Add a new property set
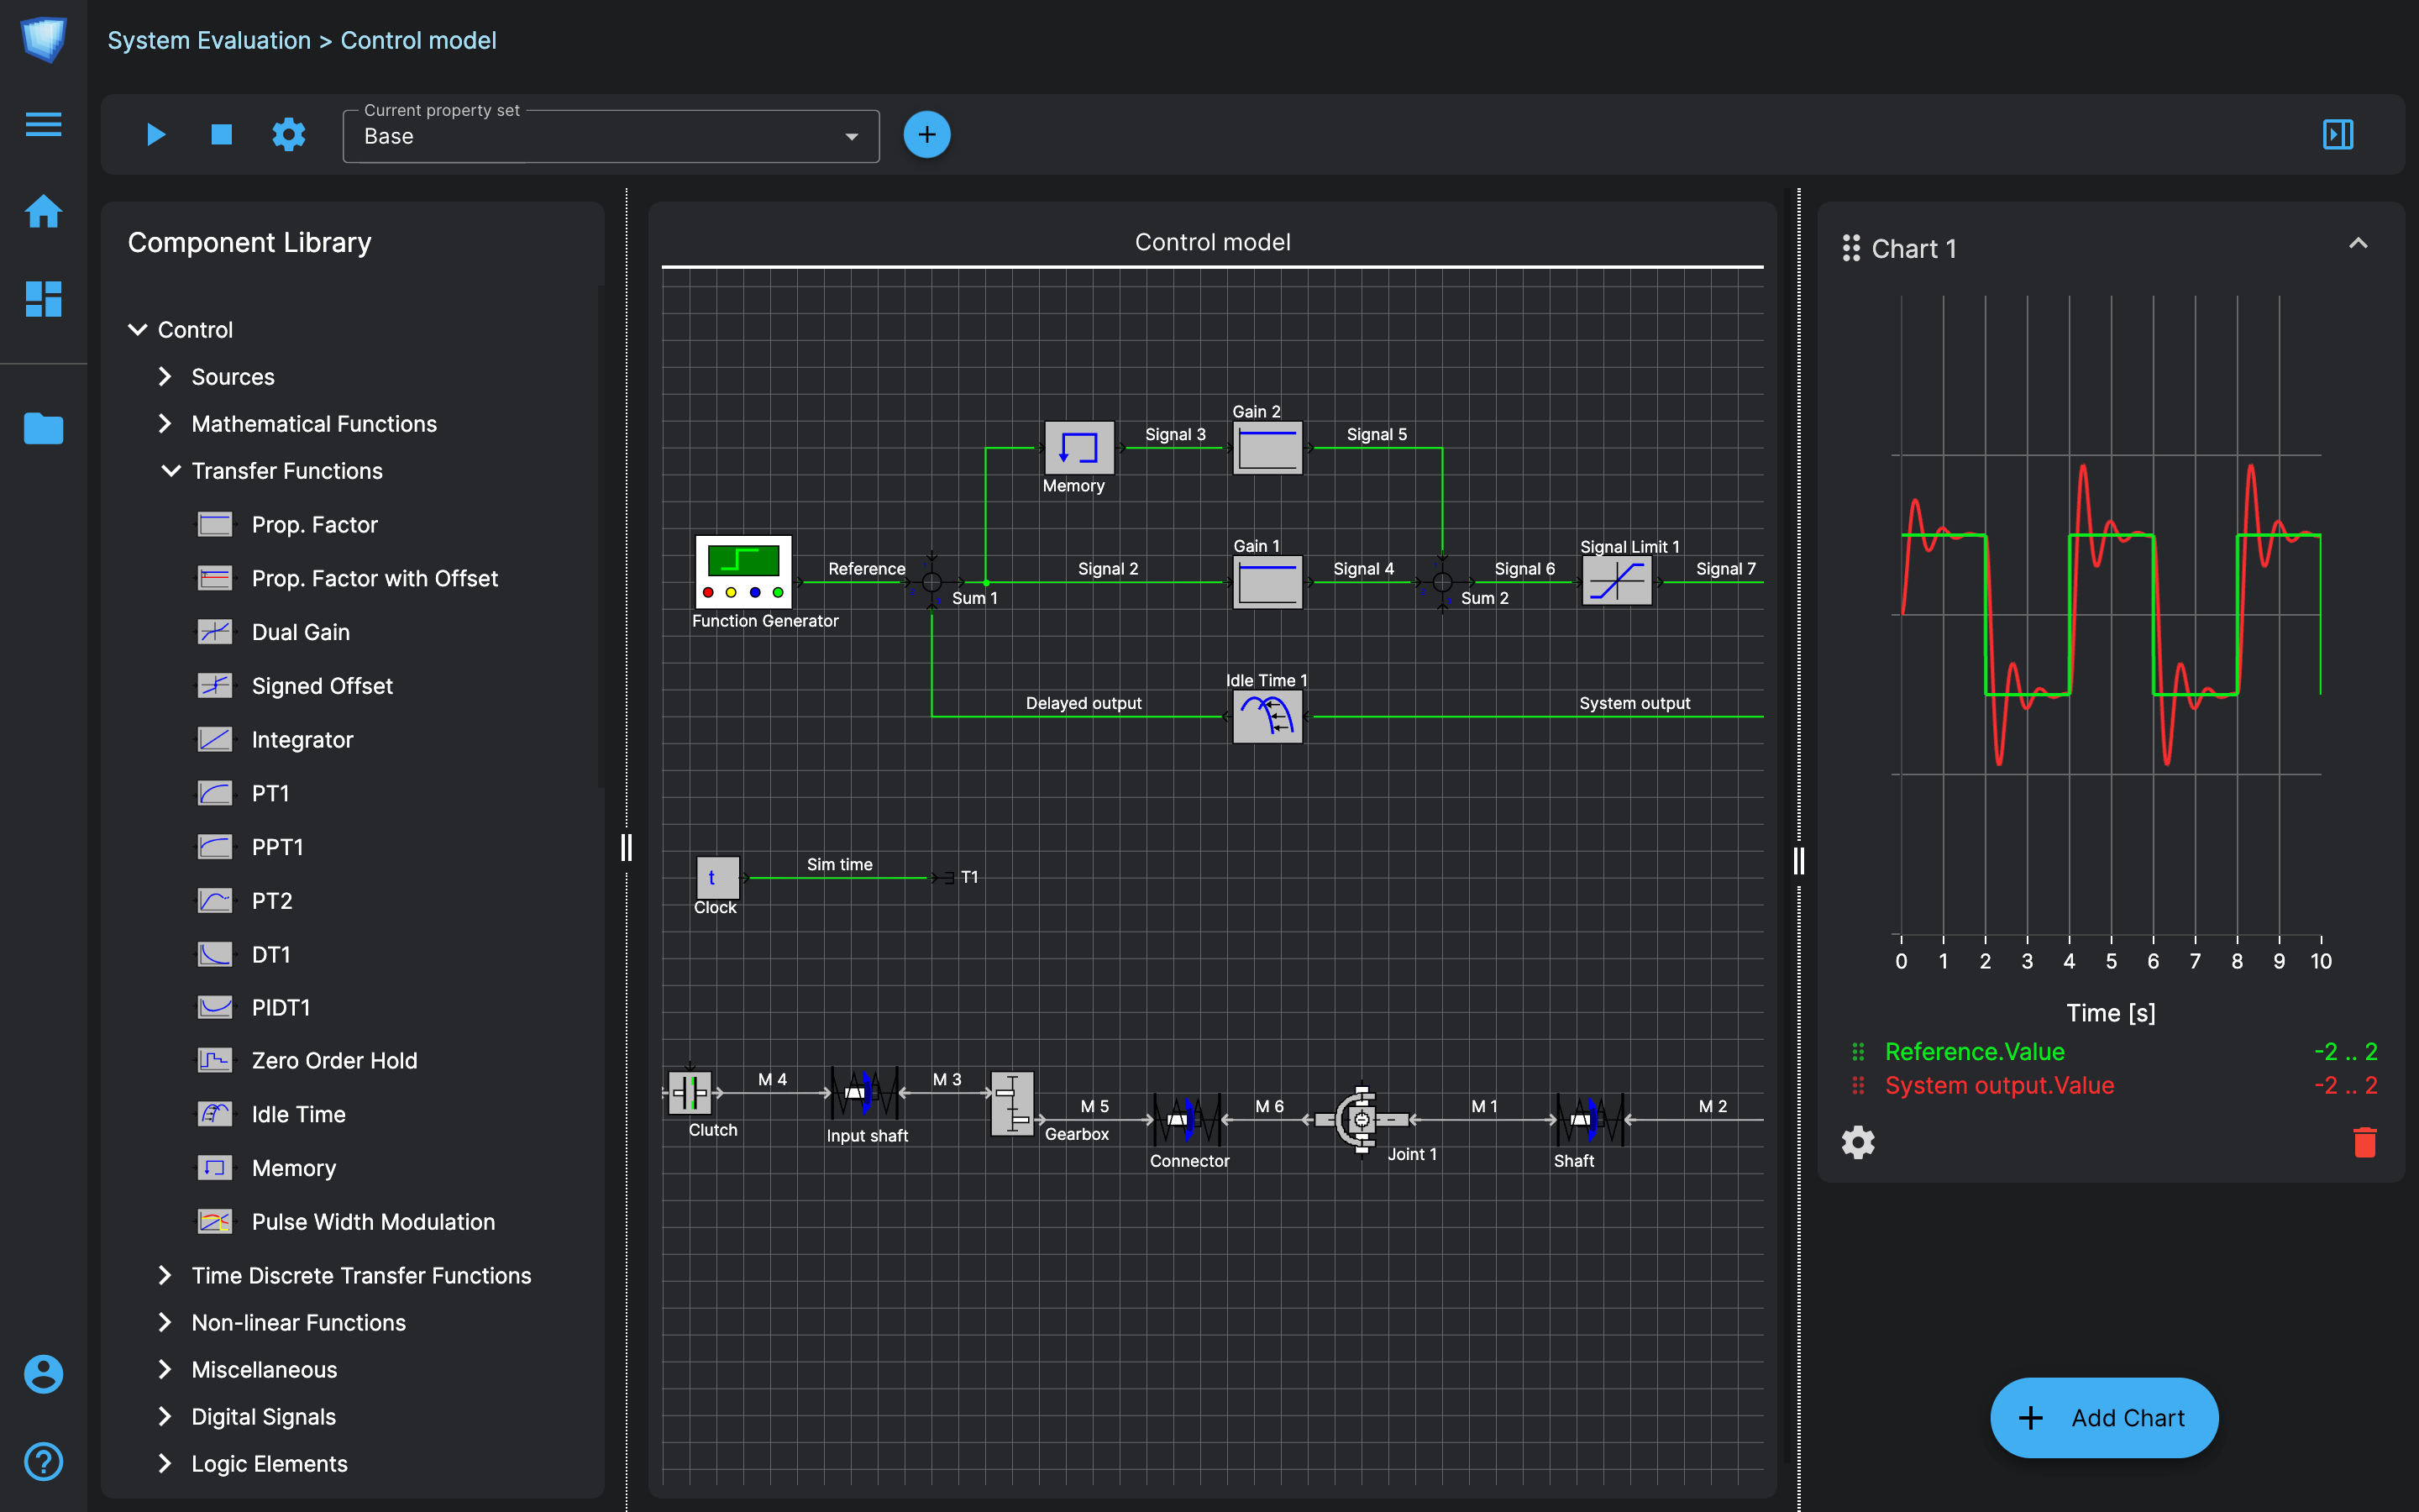Screen dimensions: 2419x1512 coord(926,134)
